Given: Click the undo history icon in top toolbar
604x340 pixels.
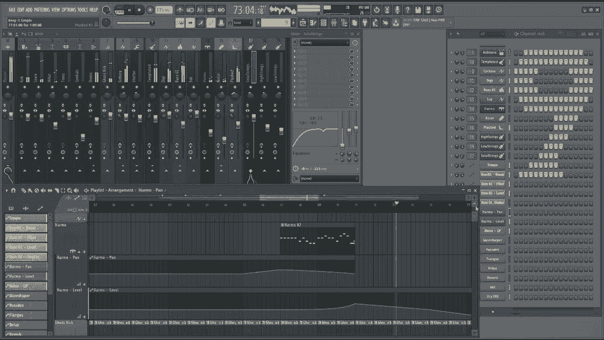Looking at the screenshot, I should coord(377,10).
